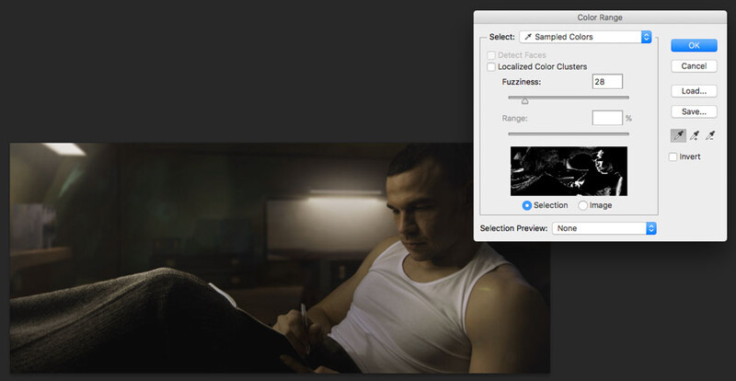The height and width of the screenshot is (381, 736).
Task: Click the Save... button
Action: pyautogui.click(x=694, y=111)
